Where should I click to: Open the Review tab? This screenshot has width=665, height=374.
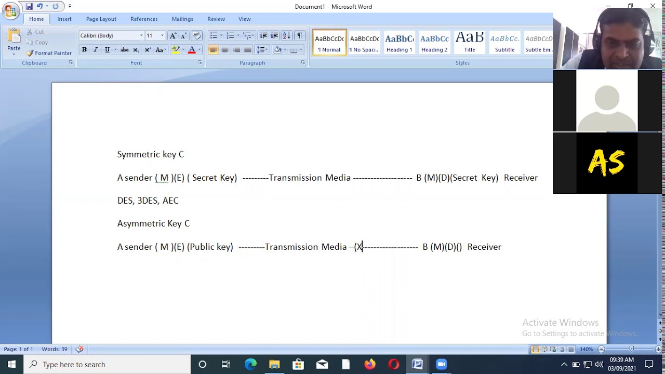[216, 19]
